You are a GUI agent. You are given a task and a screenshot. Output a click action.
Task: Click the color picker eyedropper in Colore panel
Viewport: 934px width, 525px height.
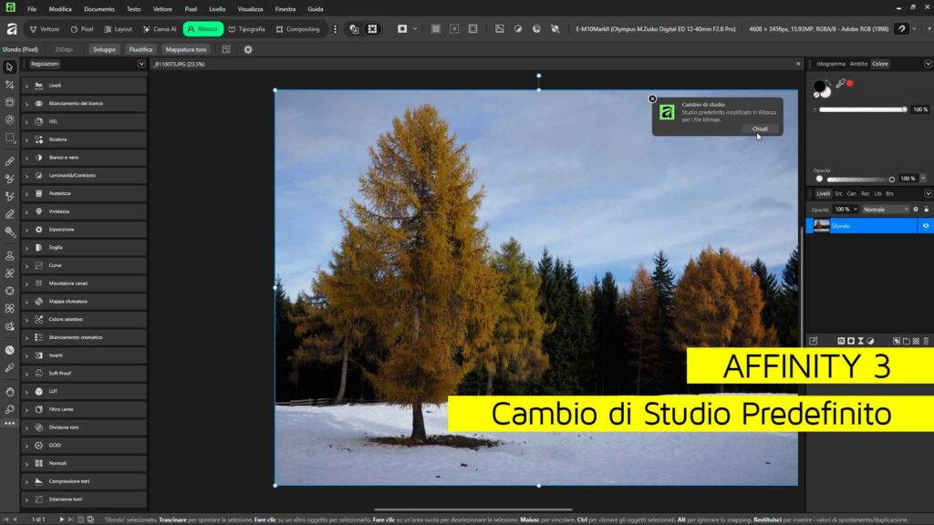tap(839, 83)
